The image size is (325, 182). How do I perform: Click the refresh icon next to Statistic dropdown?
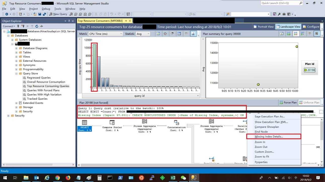click(158, 34)
